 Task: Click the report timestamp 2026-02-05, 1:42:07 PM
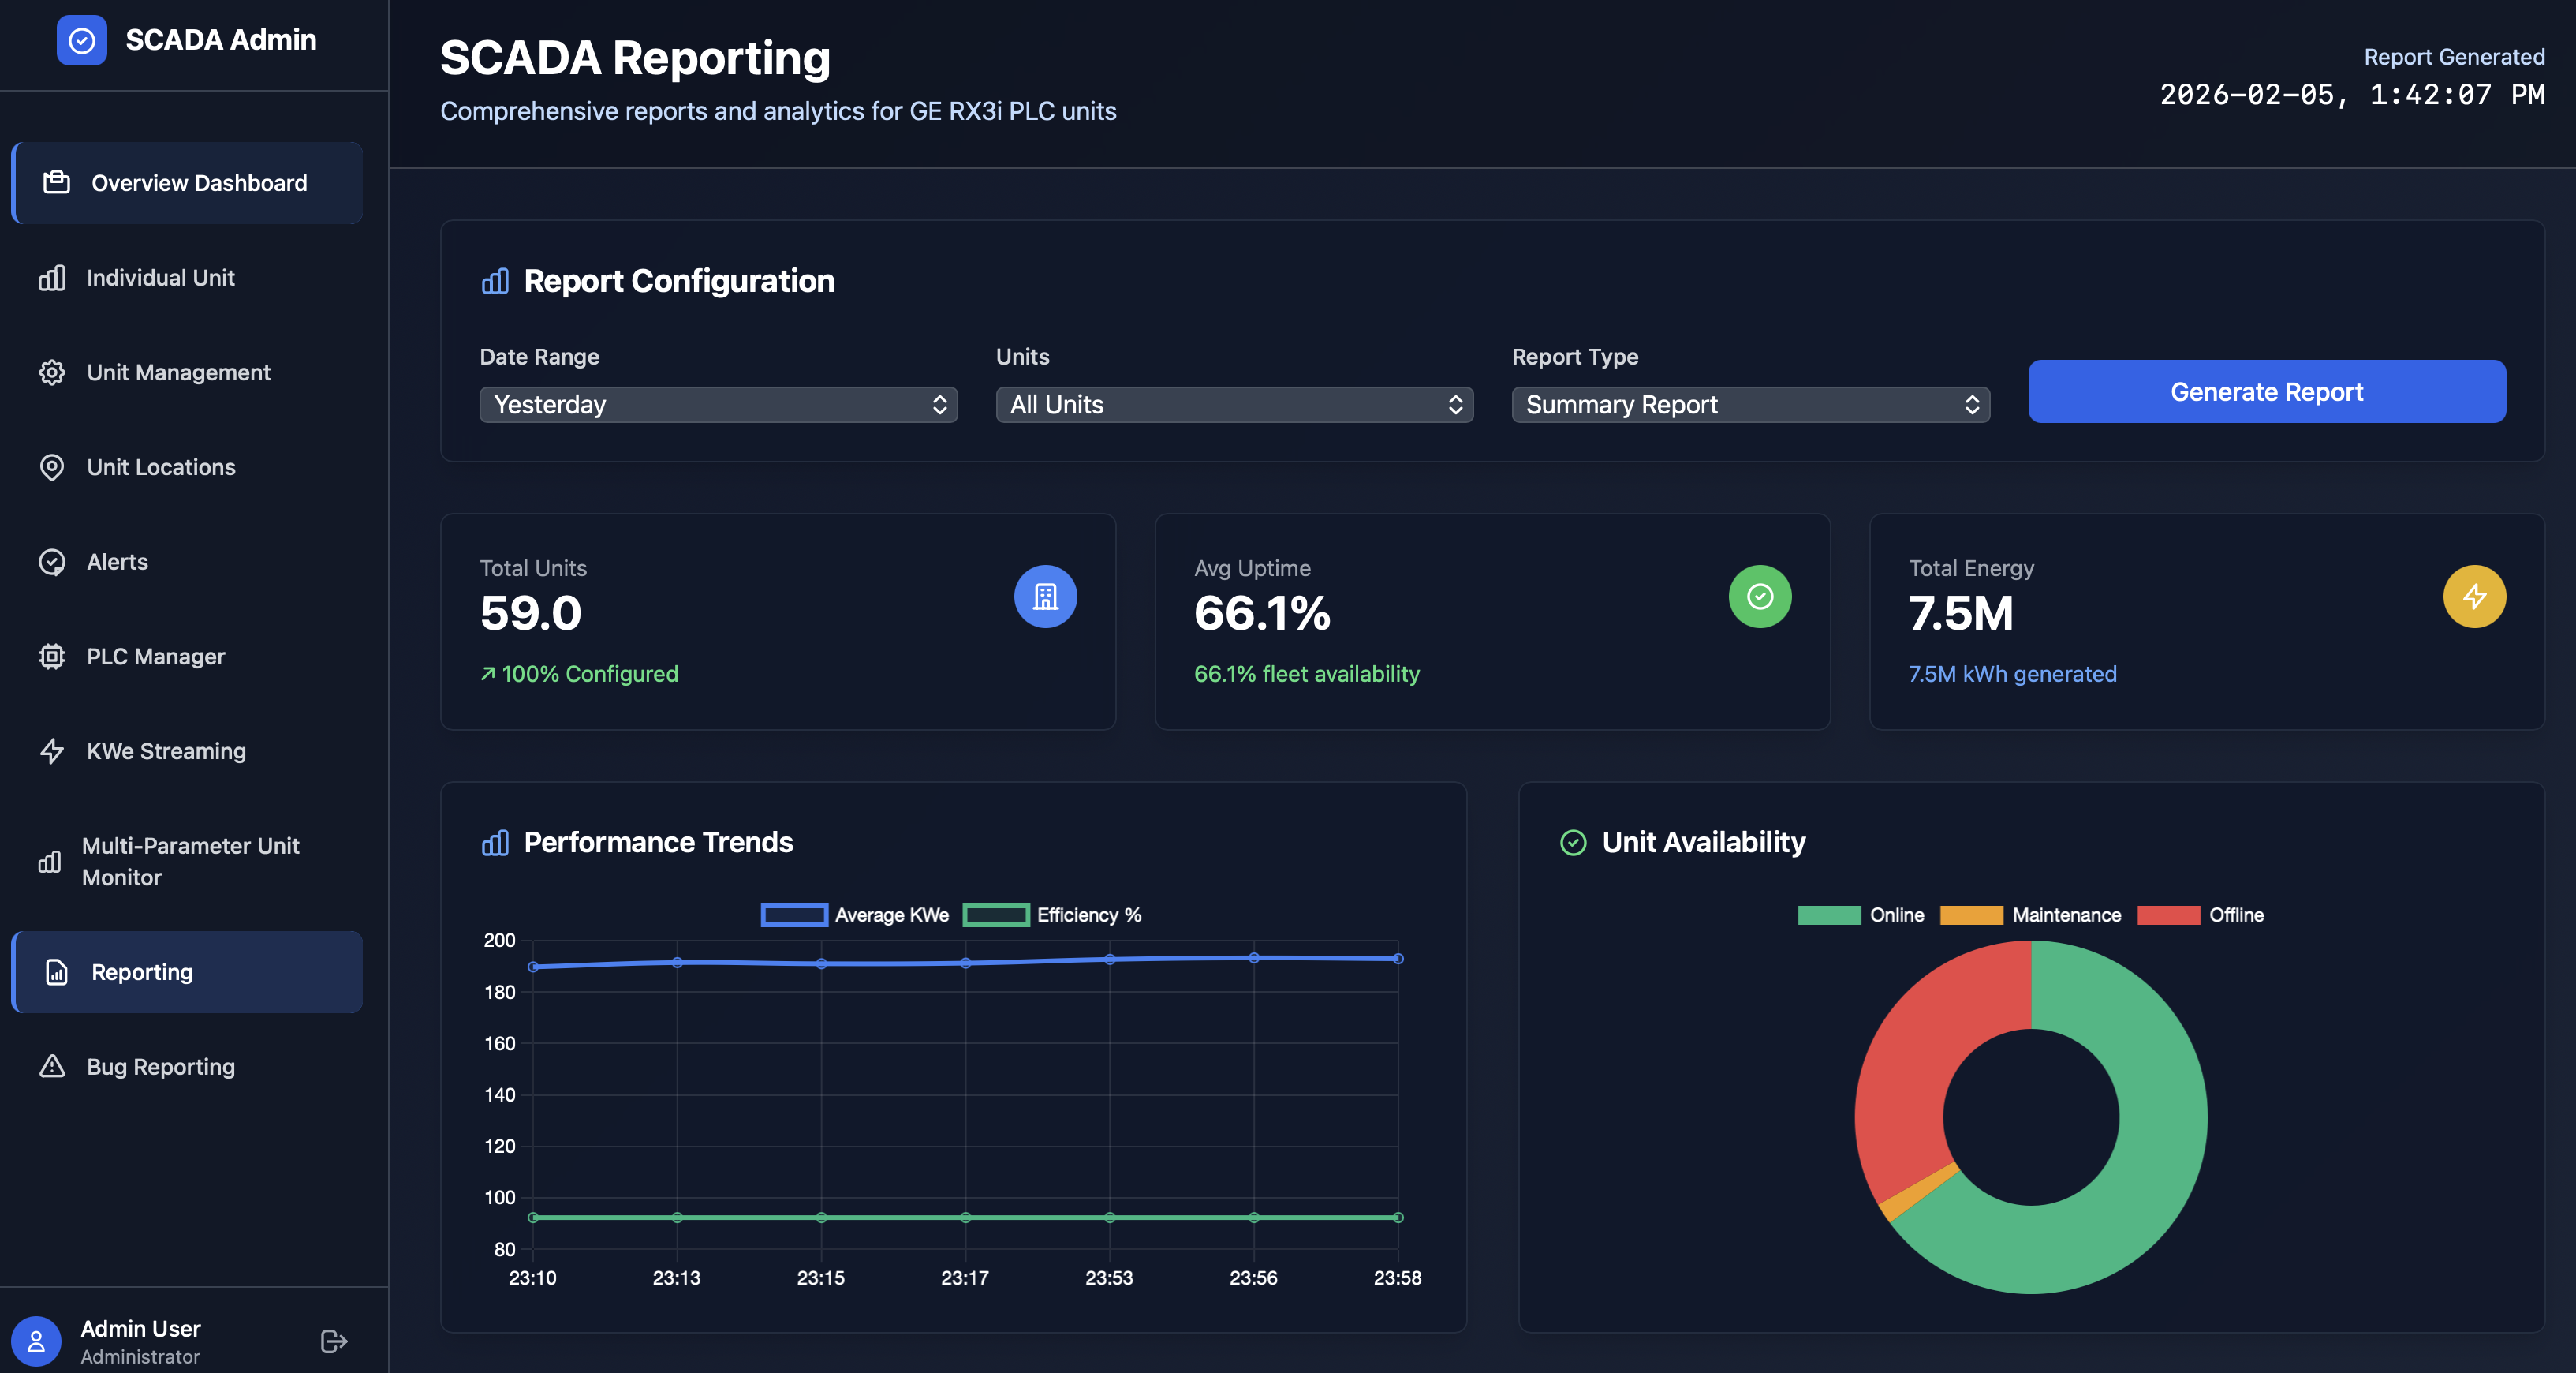coord(2352,94)
